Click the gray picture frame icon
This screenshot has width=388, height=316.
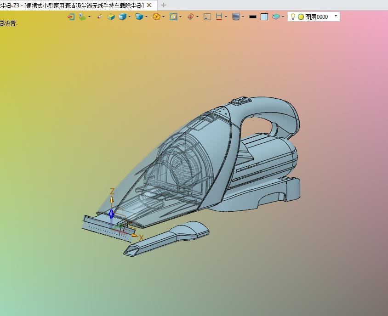tap(207, 17)
